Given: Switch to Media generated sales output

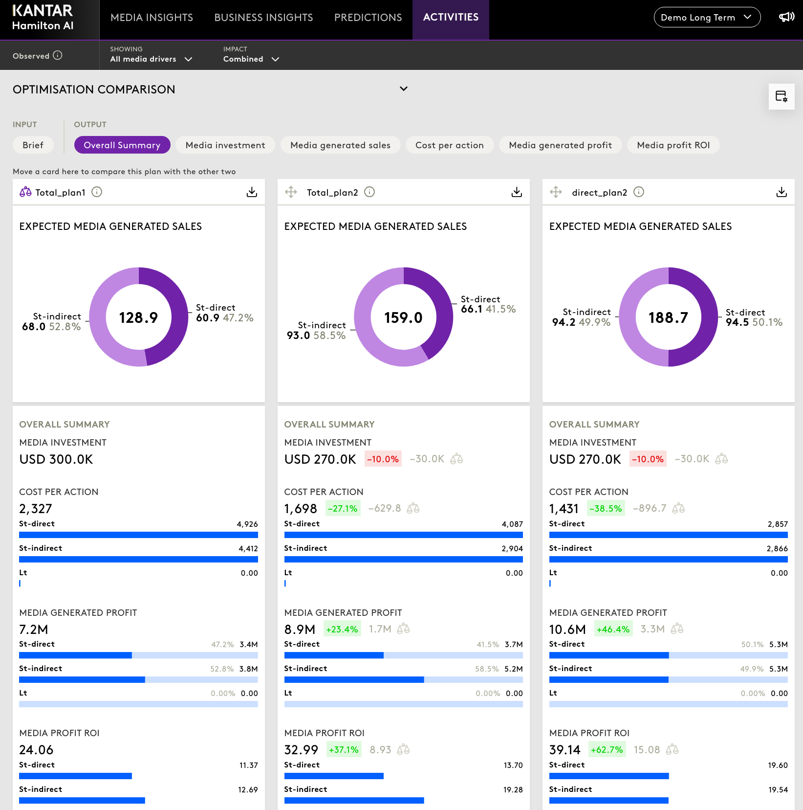Looking at the screenshot, I should point(341,145).
